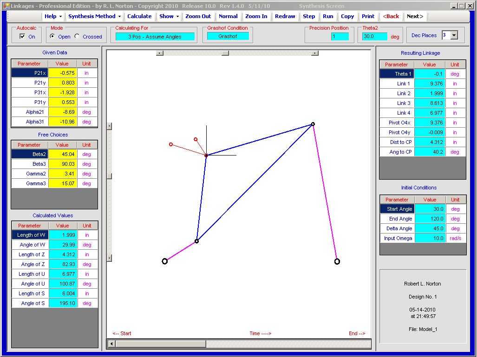Click vertical slider down arrow beside canvas

(110, 258)
